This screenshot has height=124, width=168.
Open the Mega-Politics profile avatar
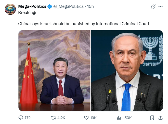[10, 9]
